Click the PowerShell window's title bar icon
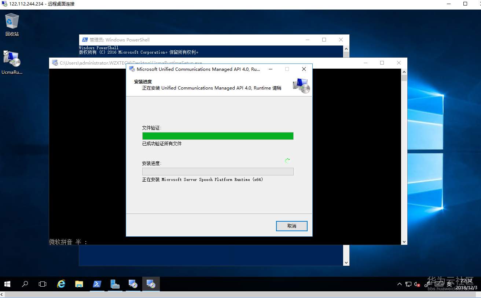Image resolution: width=481 pixels, height=298 pixels. (x=85, y=40)
